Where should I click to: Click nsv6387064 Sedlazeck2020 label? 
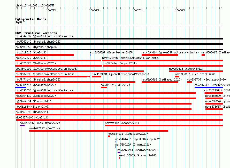pos(207,79)
